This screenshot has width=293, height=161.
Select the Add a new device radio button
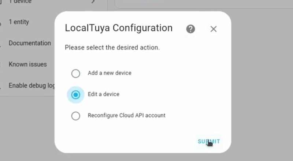(75, 74)
